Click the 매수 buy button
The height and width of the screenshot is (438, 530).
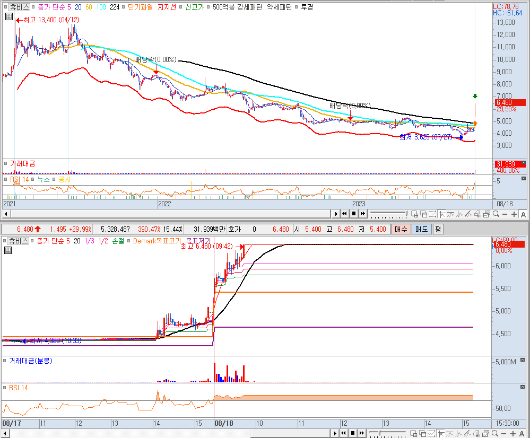coord(401,230)
